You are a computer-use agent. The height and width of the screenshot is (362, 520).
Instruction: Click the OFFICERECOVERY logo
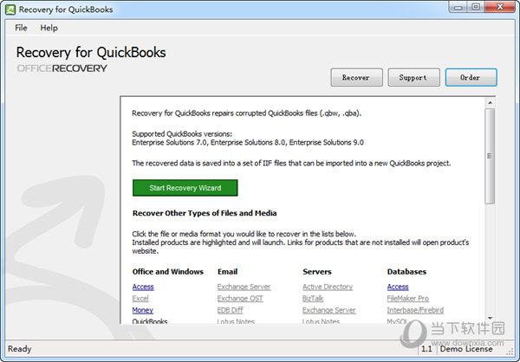[62, 68]
